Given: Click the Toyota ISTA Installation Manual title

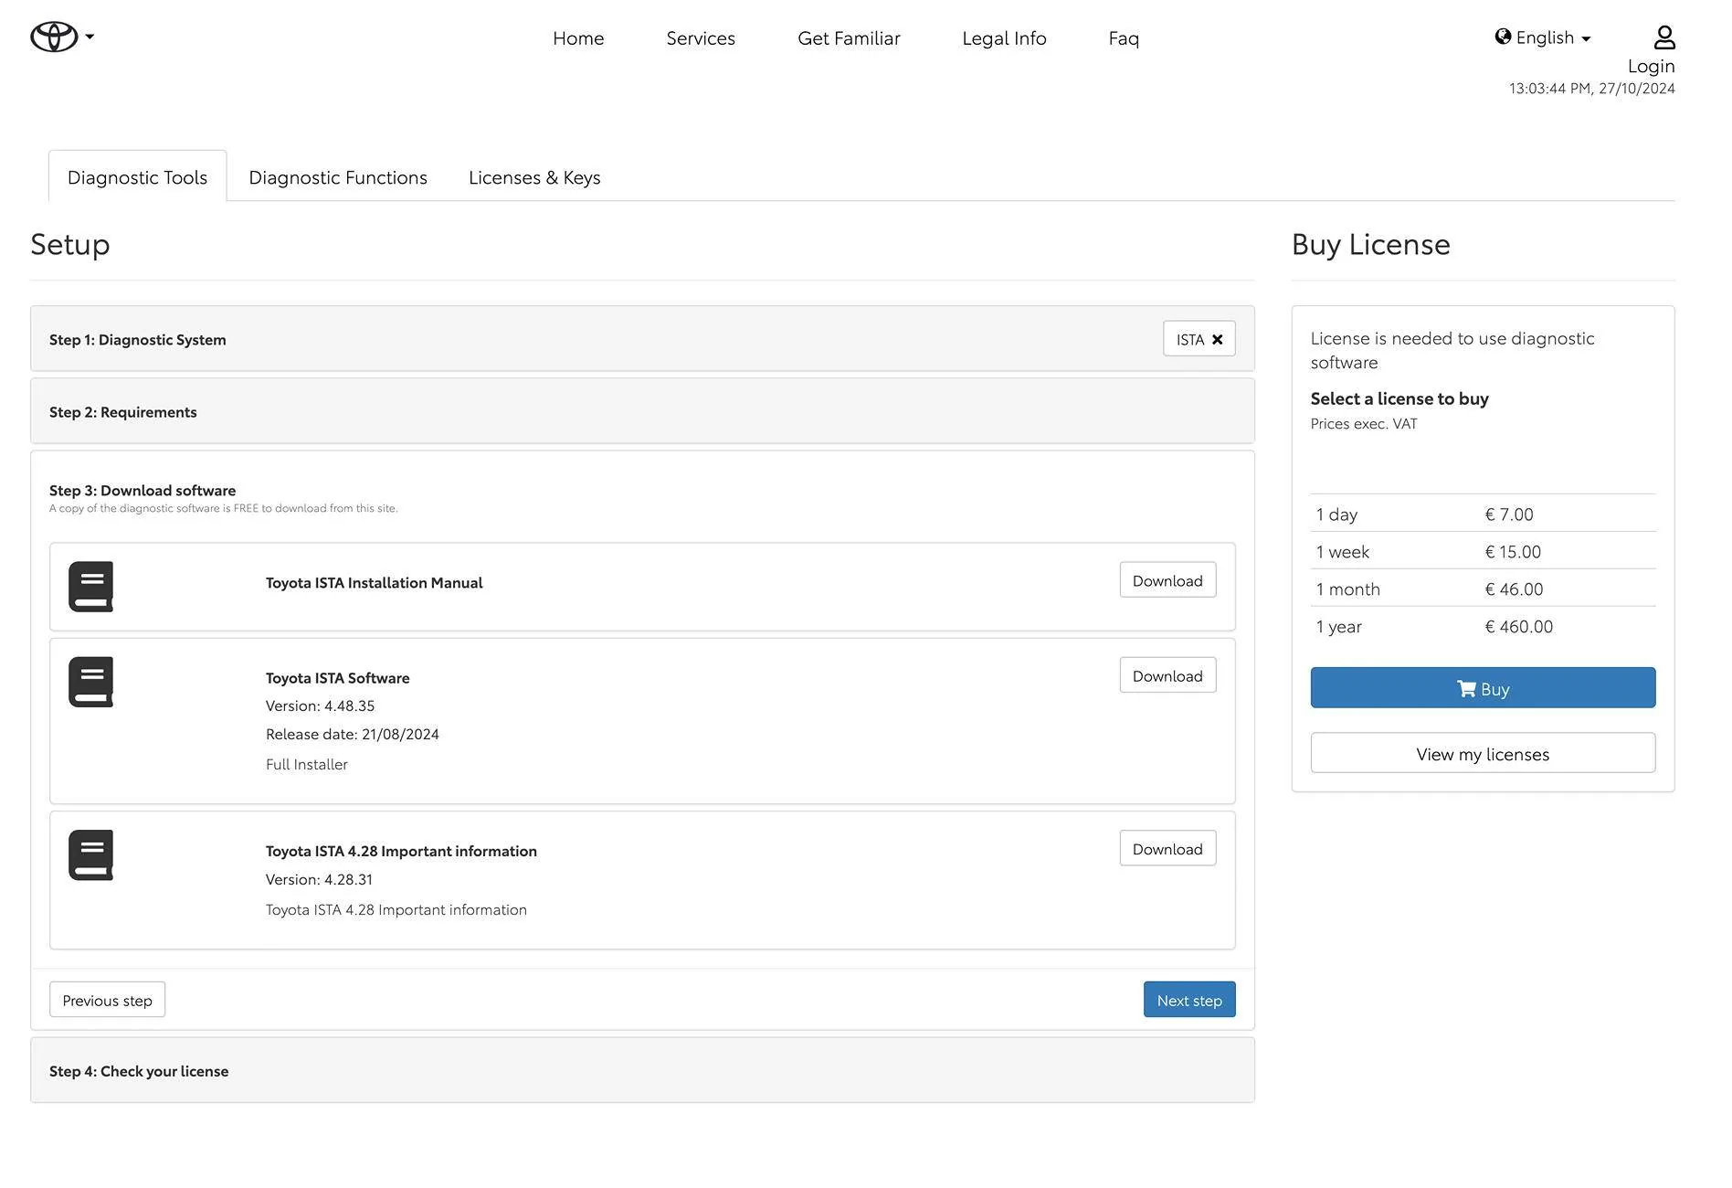Looking at the screenshot, I should coord(374,582).
